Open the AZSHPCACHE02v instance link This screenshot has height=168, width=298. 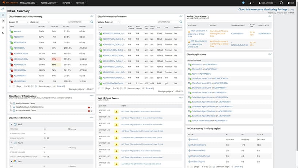(x=22, y=59)
